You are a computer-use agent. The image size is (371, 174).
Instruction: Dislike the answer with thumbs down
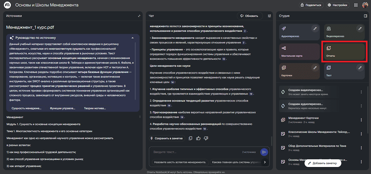point(206,138)
